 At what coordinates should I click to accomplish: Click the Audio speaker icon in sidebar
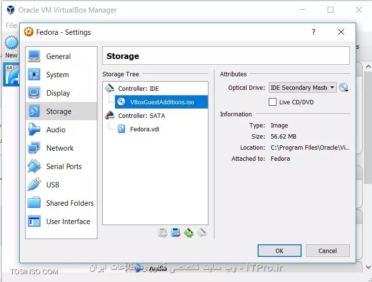click(x=34, y=129)
